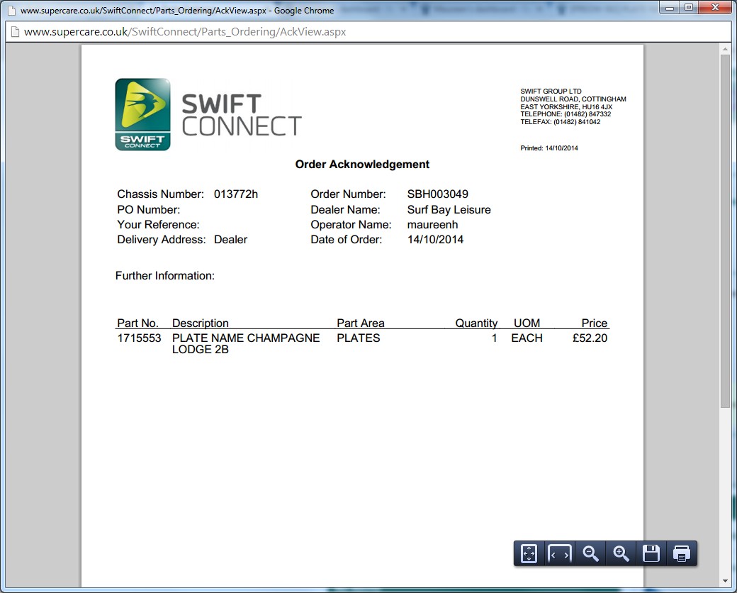
Task: Print the order acknowledgement with printer icon
Action: (x=682, y=553)
